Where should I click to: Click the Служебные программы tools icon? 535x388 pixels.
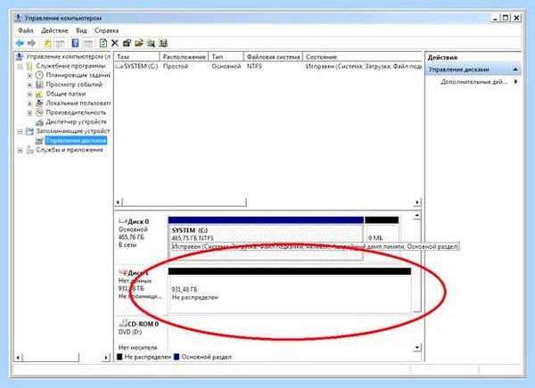(x=29, y=66)
